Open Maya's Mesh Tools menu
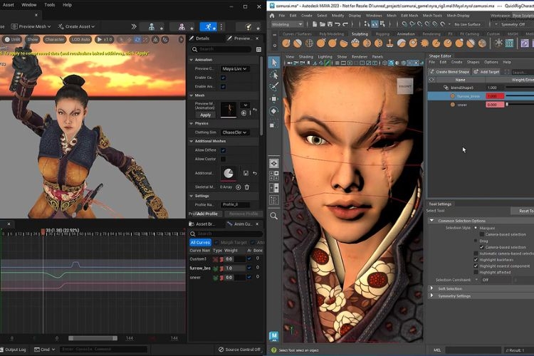 [432, 16]
